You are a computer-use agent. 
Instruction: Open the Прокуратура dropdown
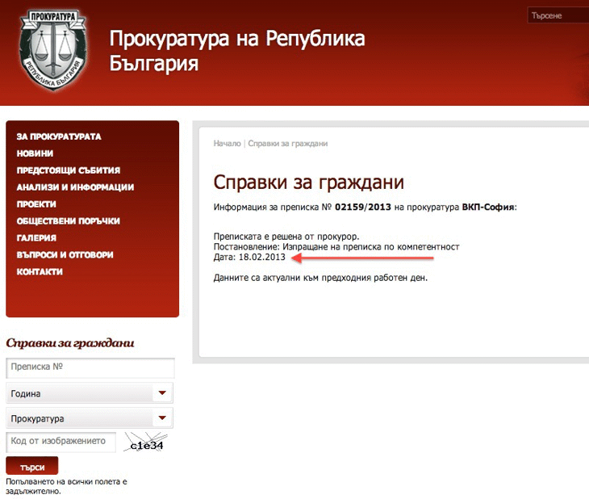(x=90, y=417)
